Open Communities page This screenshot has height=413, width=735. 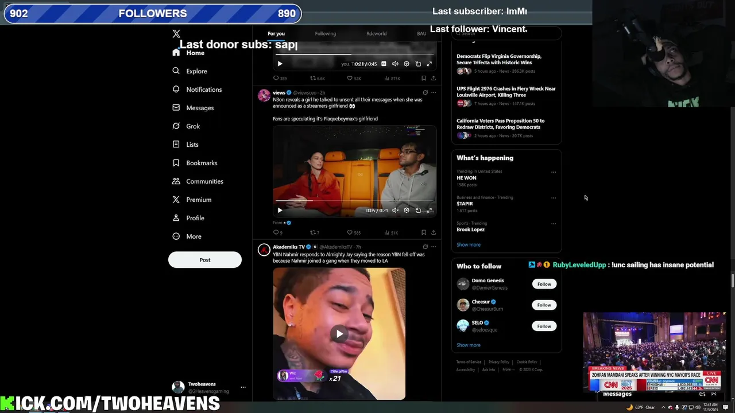(198, 181)
